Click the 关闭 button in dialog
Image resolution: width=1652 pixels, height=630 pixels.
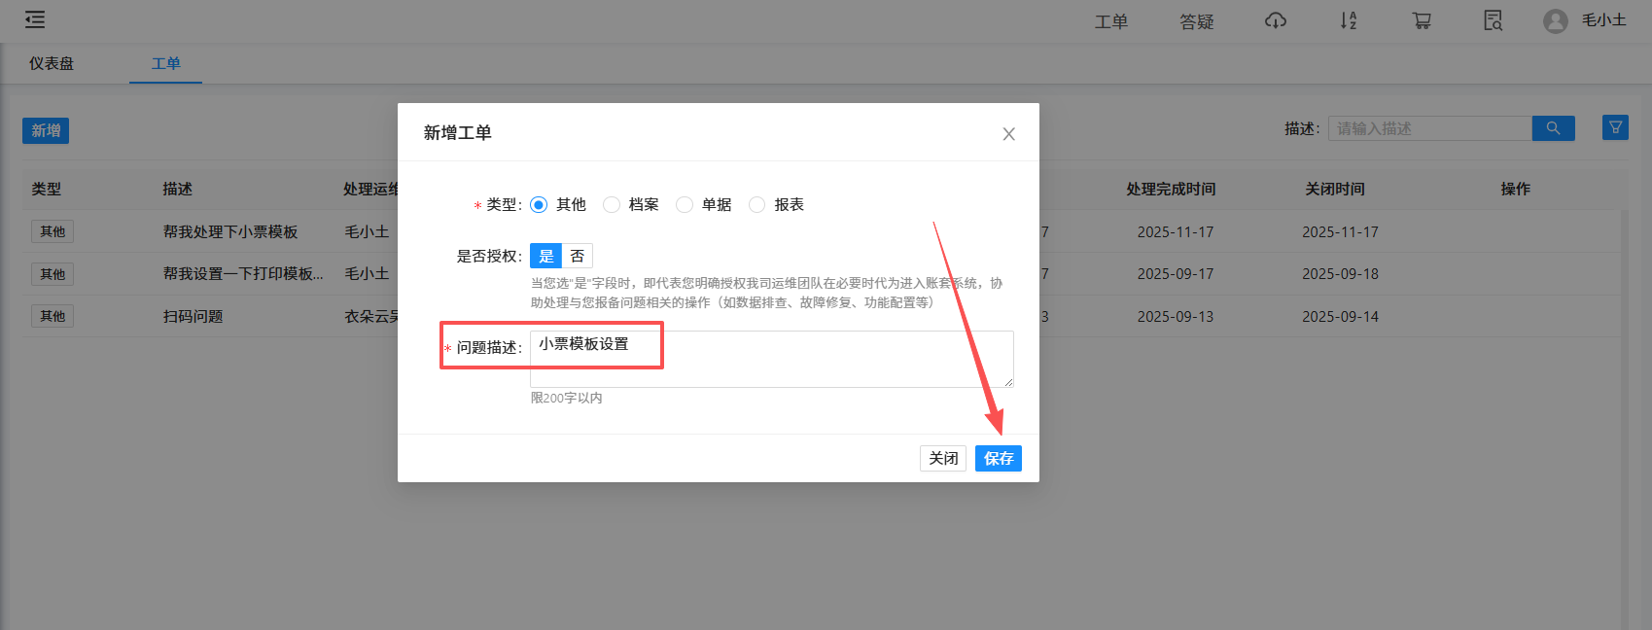942,458
